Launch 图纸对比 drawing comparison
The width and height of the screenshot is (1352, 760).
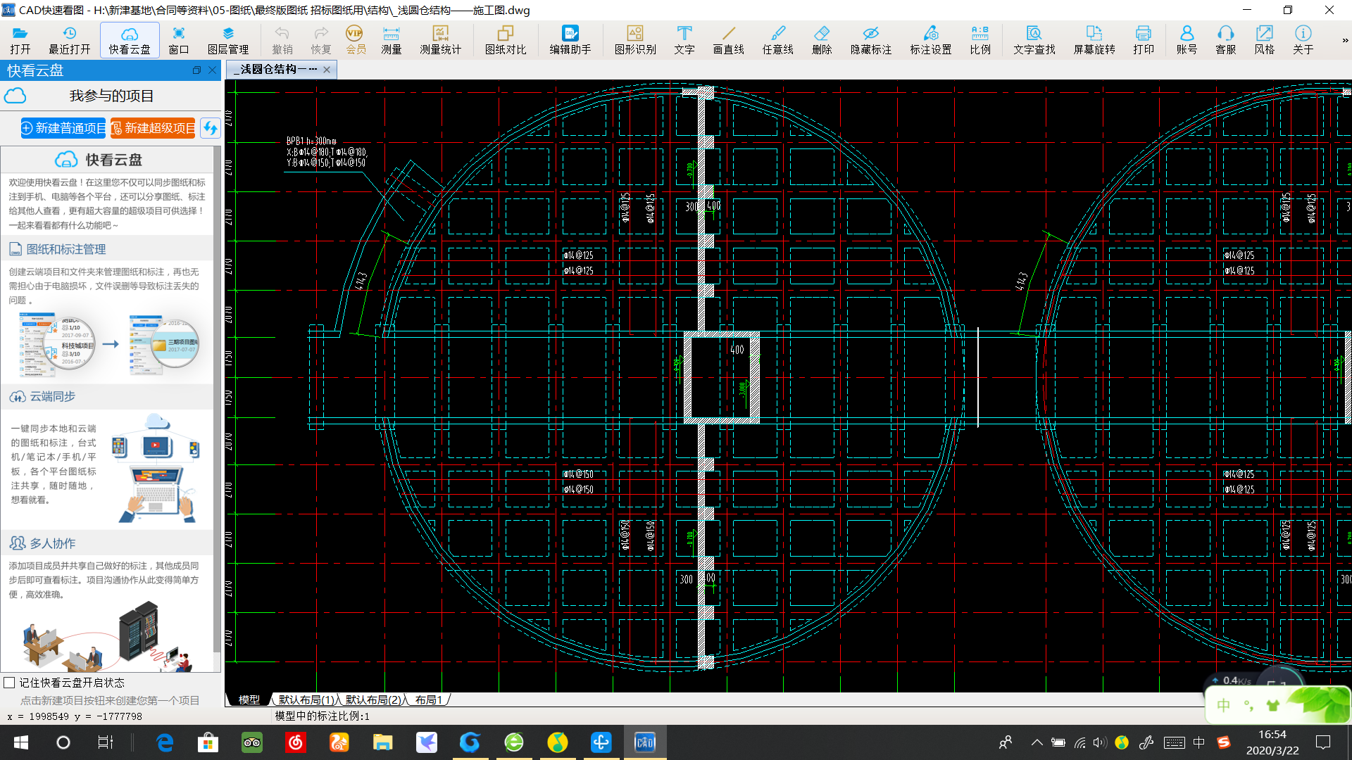(x=506, y=40)
